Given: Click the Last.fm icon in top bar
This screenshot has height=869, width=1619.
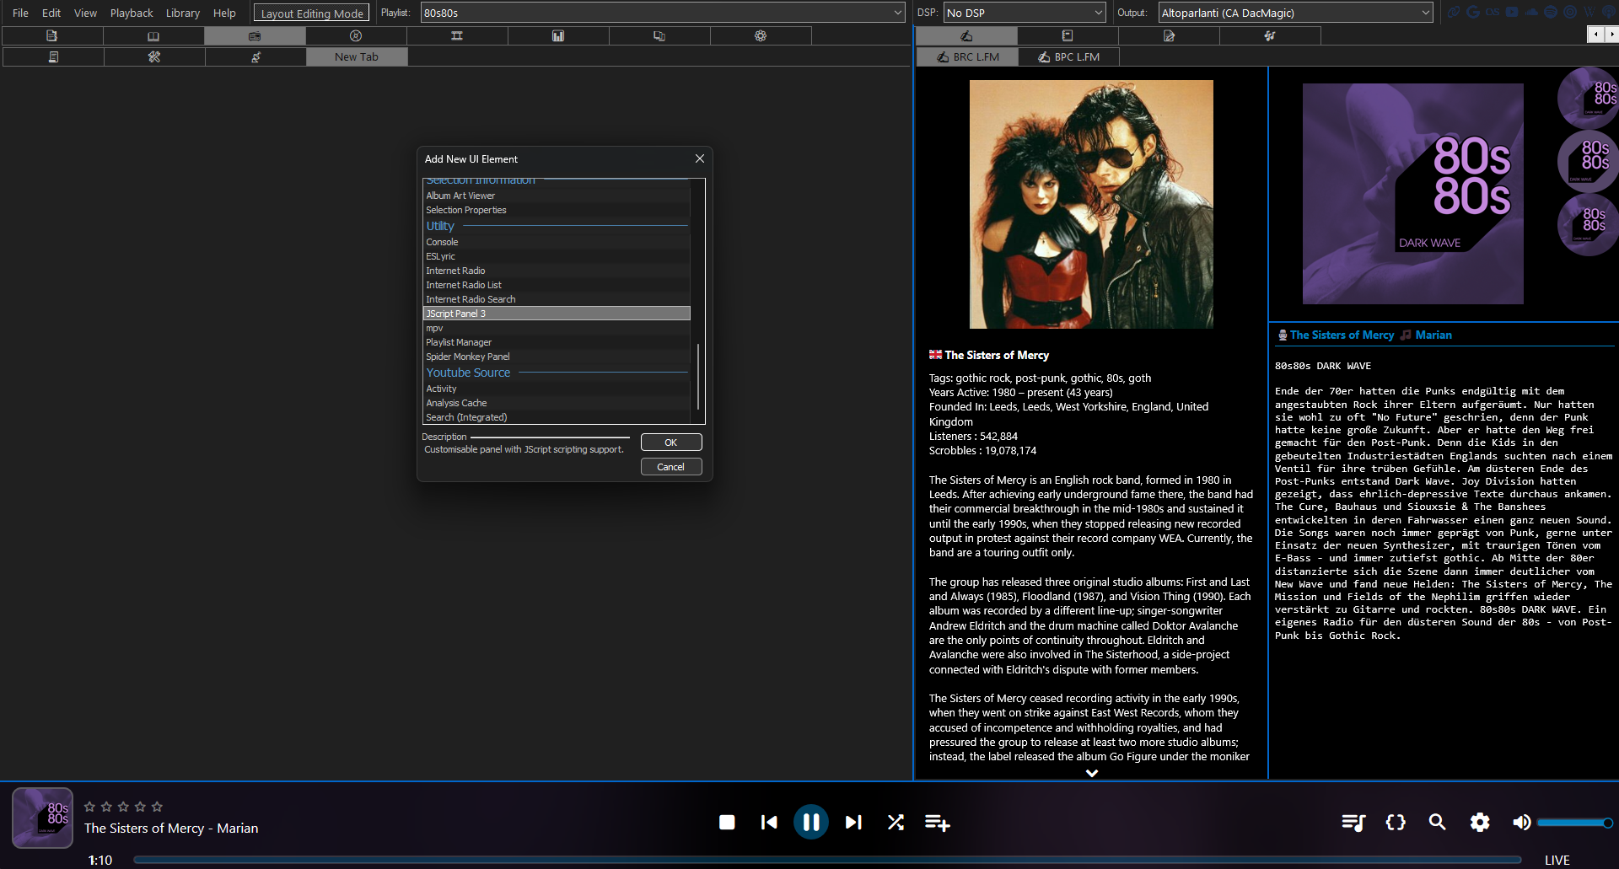Looking at the screenshot, I should click(1493, 13).
